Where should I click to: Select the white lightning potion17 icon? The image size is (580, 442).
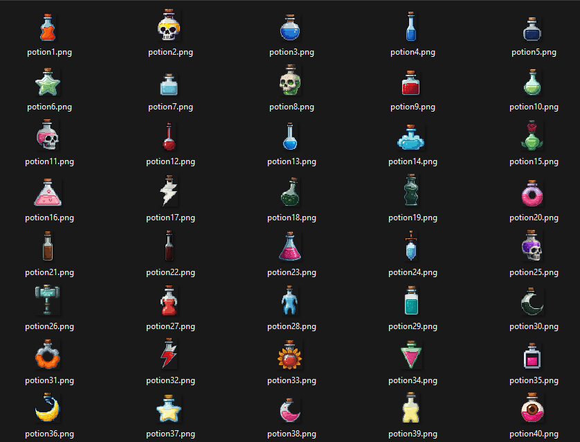169,191
